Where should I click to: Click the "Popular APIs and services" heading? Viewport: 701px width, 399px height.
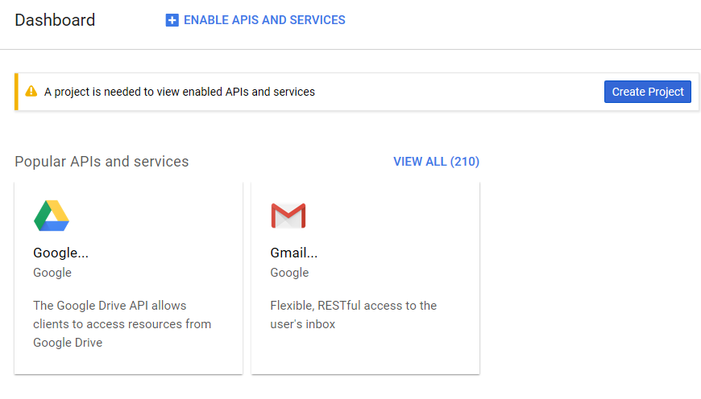point(102,162)
